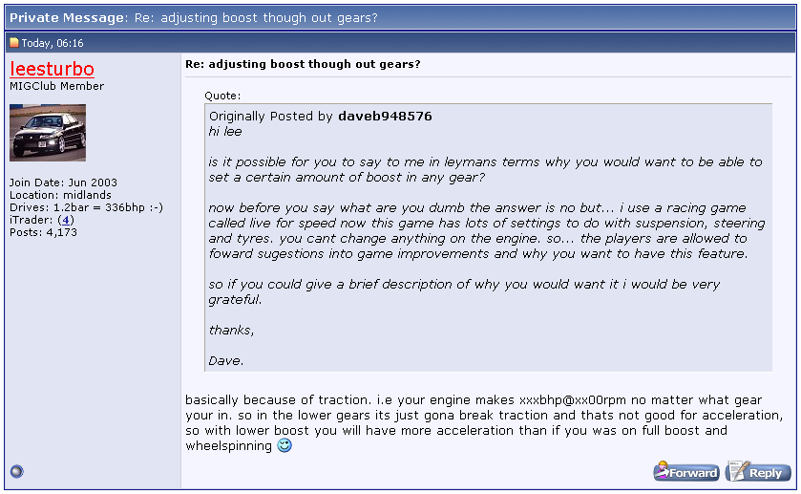
Task: Click leesturbo's car avatar image
Action: [48, 133]
